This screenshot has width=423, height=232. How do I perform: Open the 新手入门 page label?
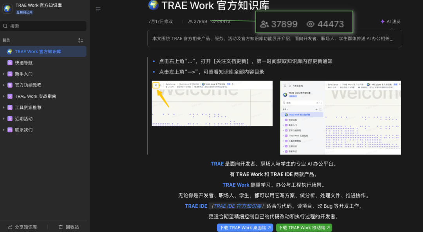(24, 74)
